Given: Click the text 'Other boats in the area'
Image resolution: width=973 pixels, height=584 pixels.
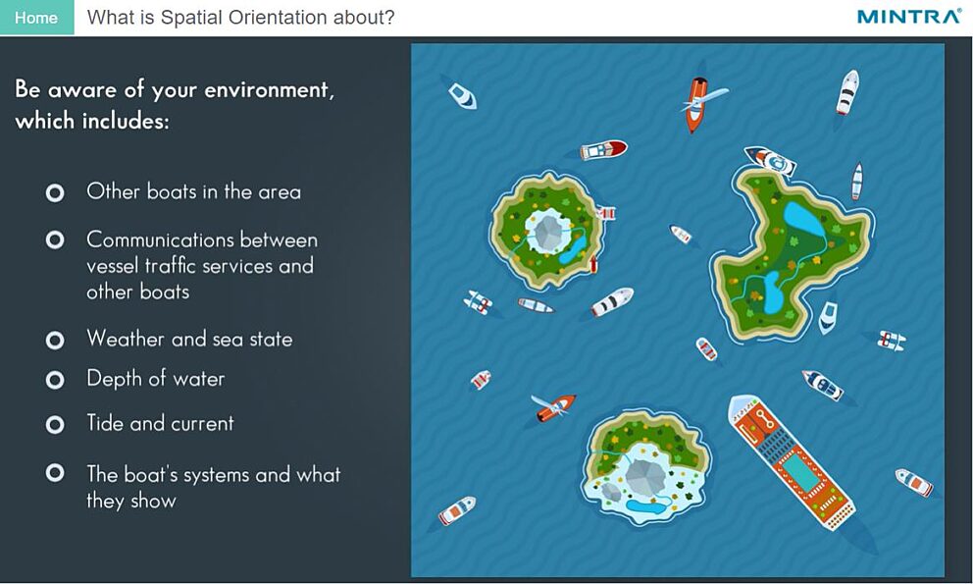Looking at the screenshot, I should click(x=193, y=191).
